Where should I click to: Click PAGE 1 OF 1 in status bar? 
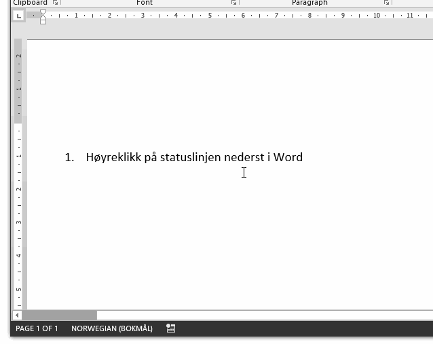click(x=37, y=328)
